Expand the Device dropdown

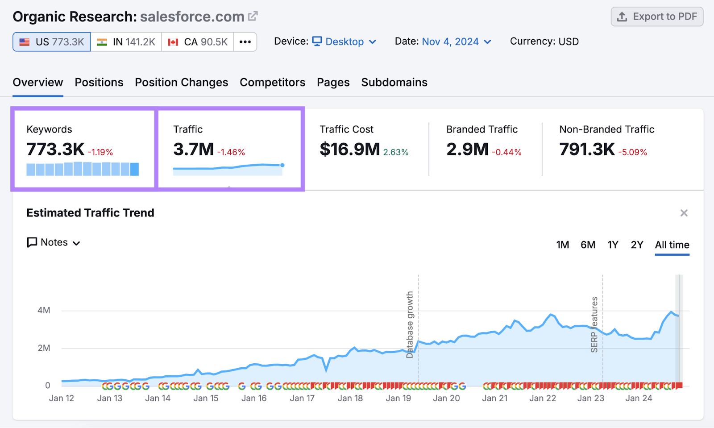coord(374,42)
